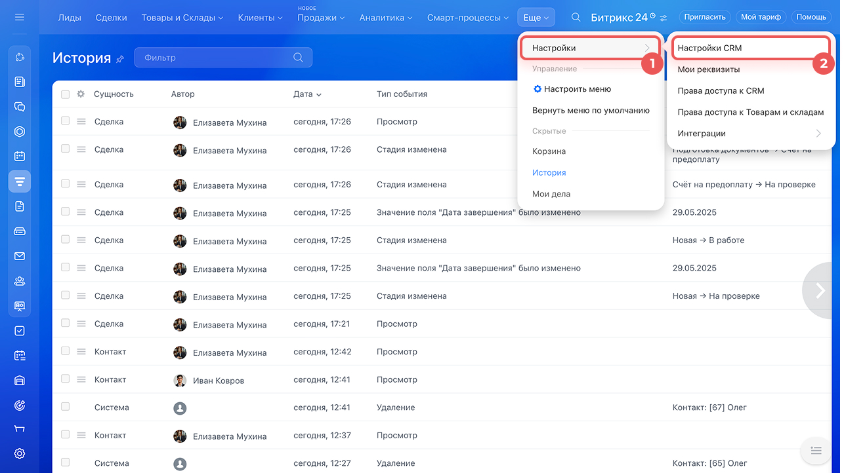Check the Контакт row at 12:42

(x=65, y=351)
